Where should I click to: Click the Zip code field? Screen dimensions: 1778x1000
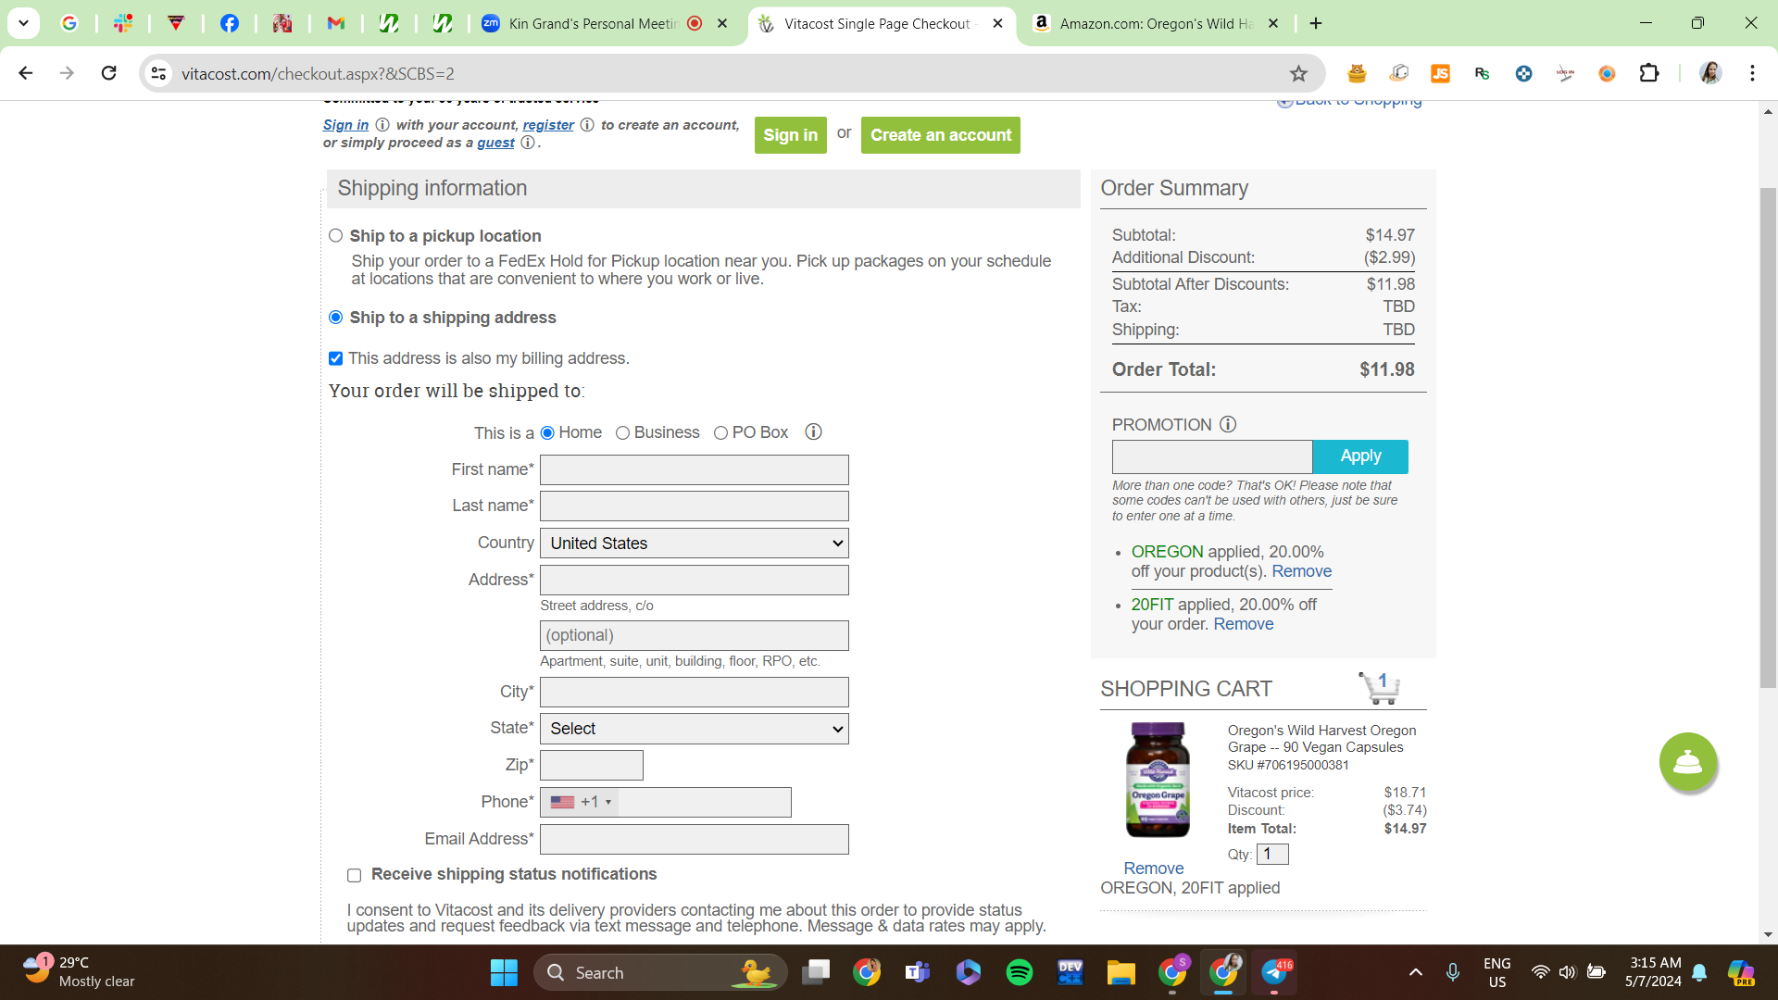[592, 765]
